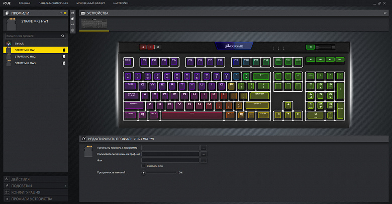
Task: Click the magnifier icon in profile search
Action: (x=63, y=36)
